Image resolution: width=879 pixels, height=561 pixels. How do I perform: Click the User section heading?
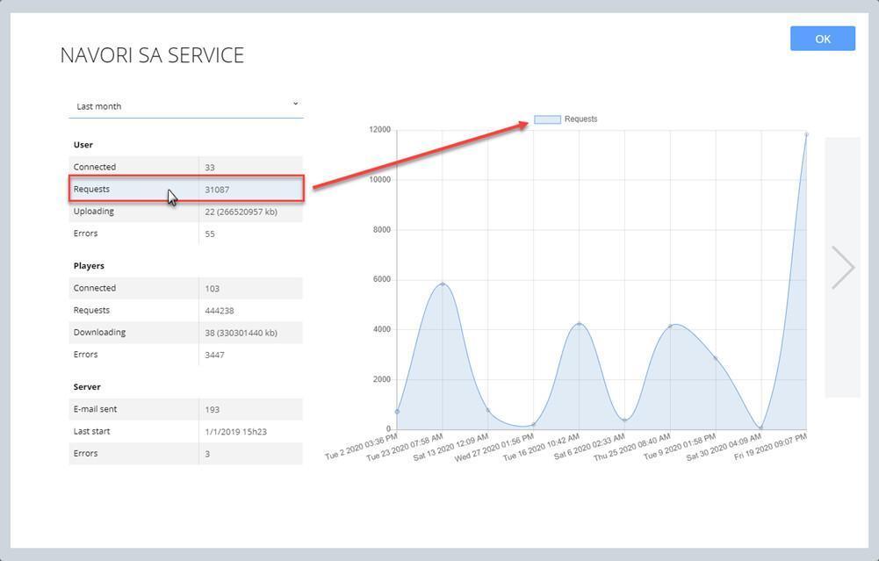point(83,145)
